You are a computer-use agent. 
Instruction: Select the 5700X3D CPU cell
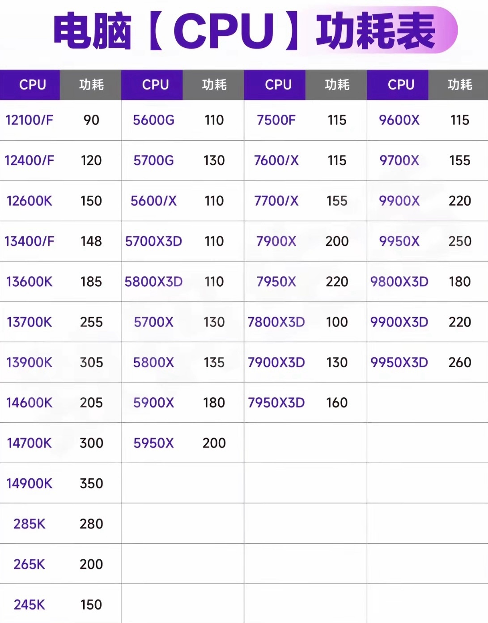tap(153, 241)
